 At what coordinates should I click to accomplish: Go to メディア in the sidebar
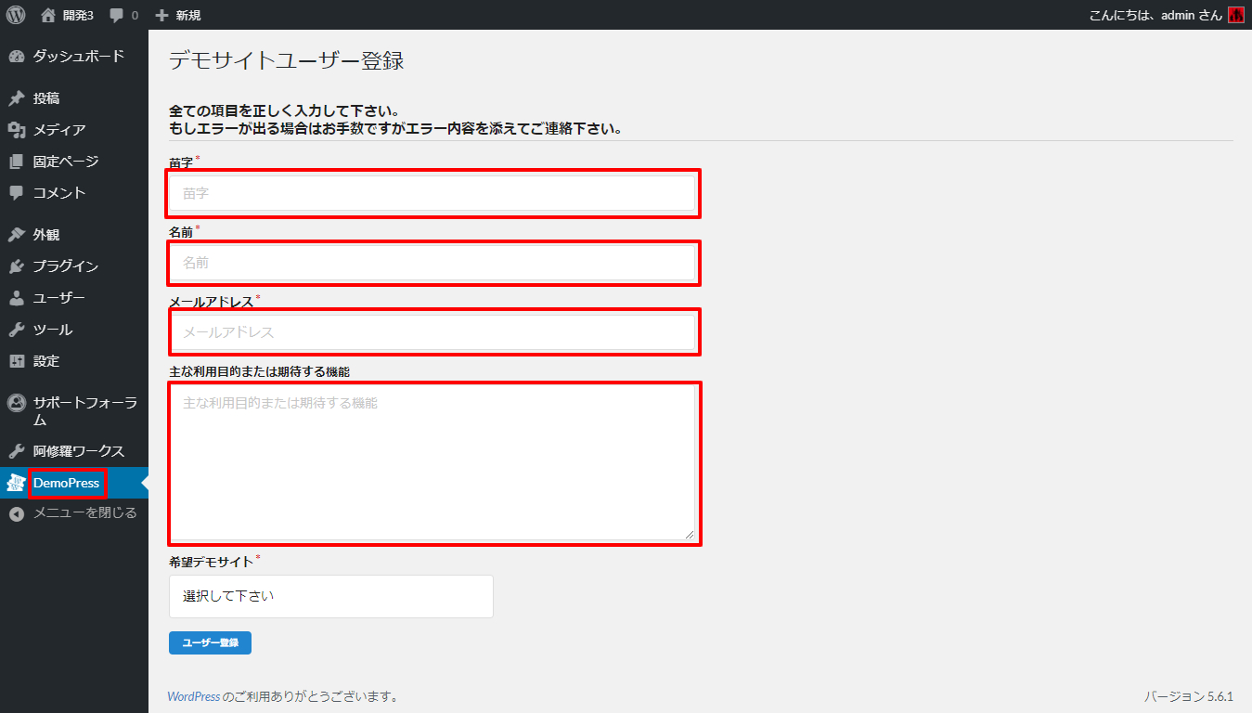click(x=74, y=130)
